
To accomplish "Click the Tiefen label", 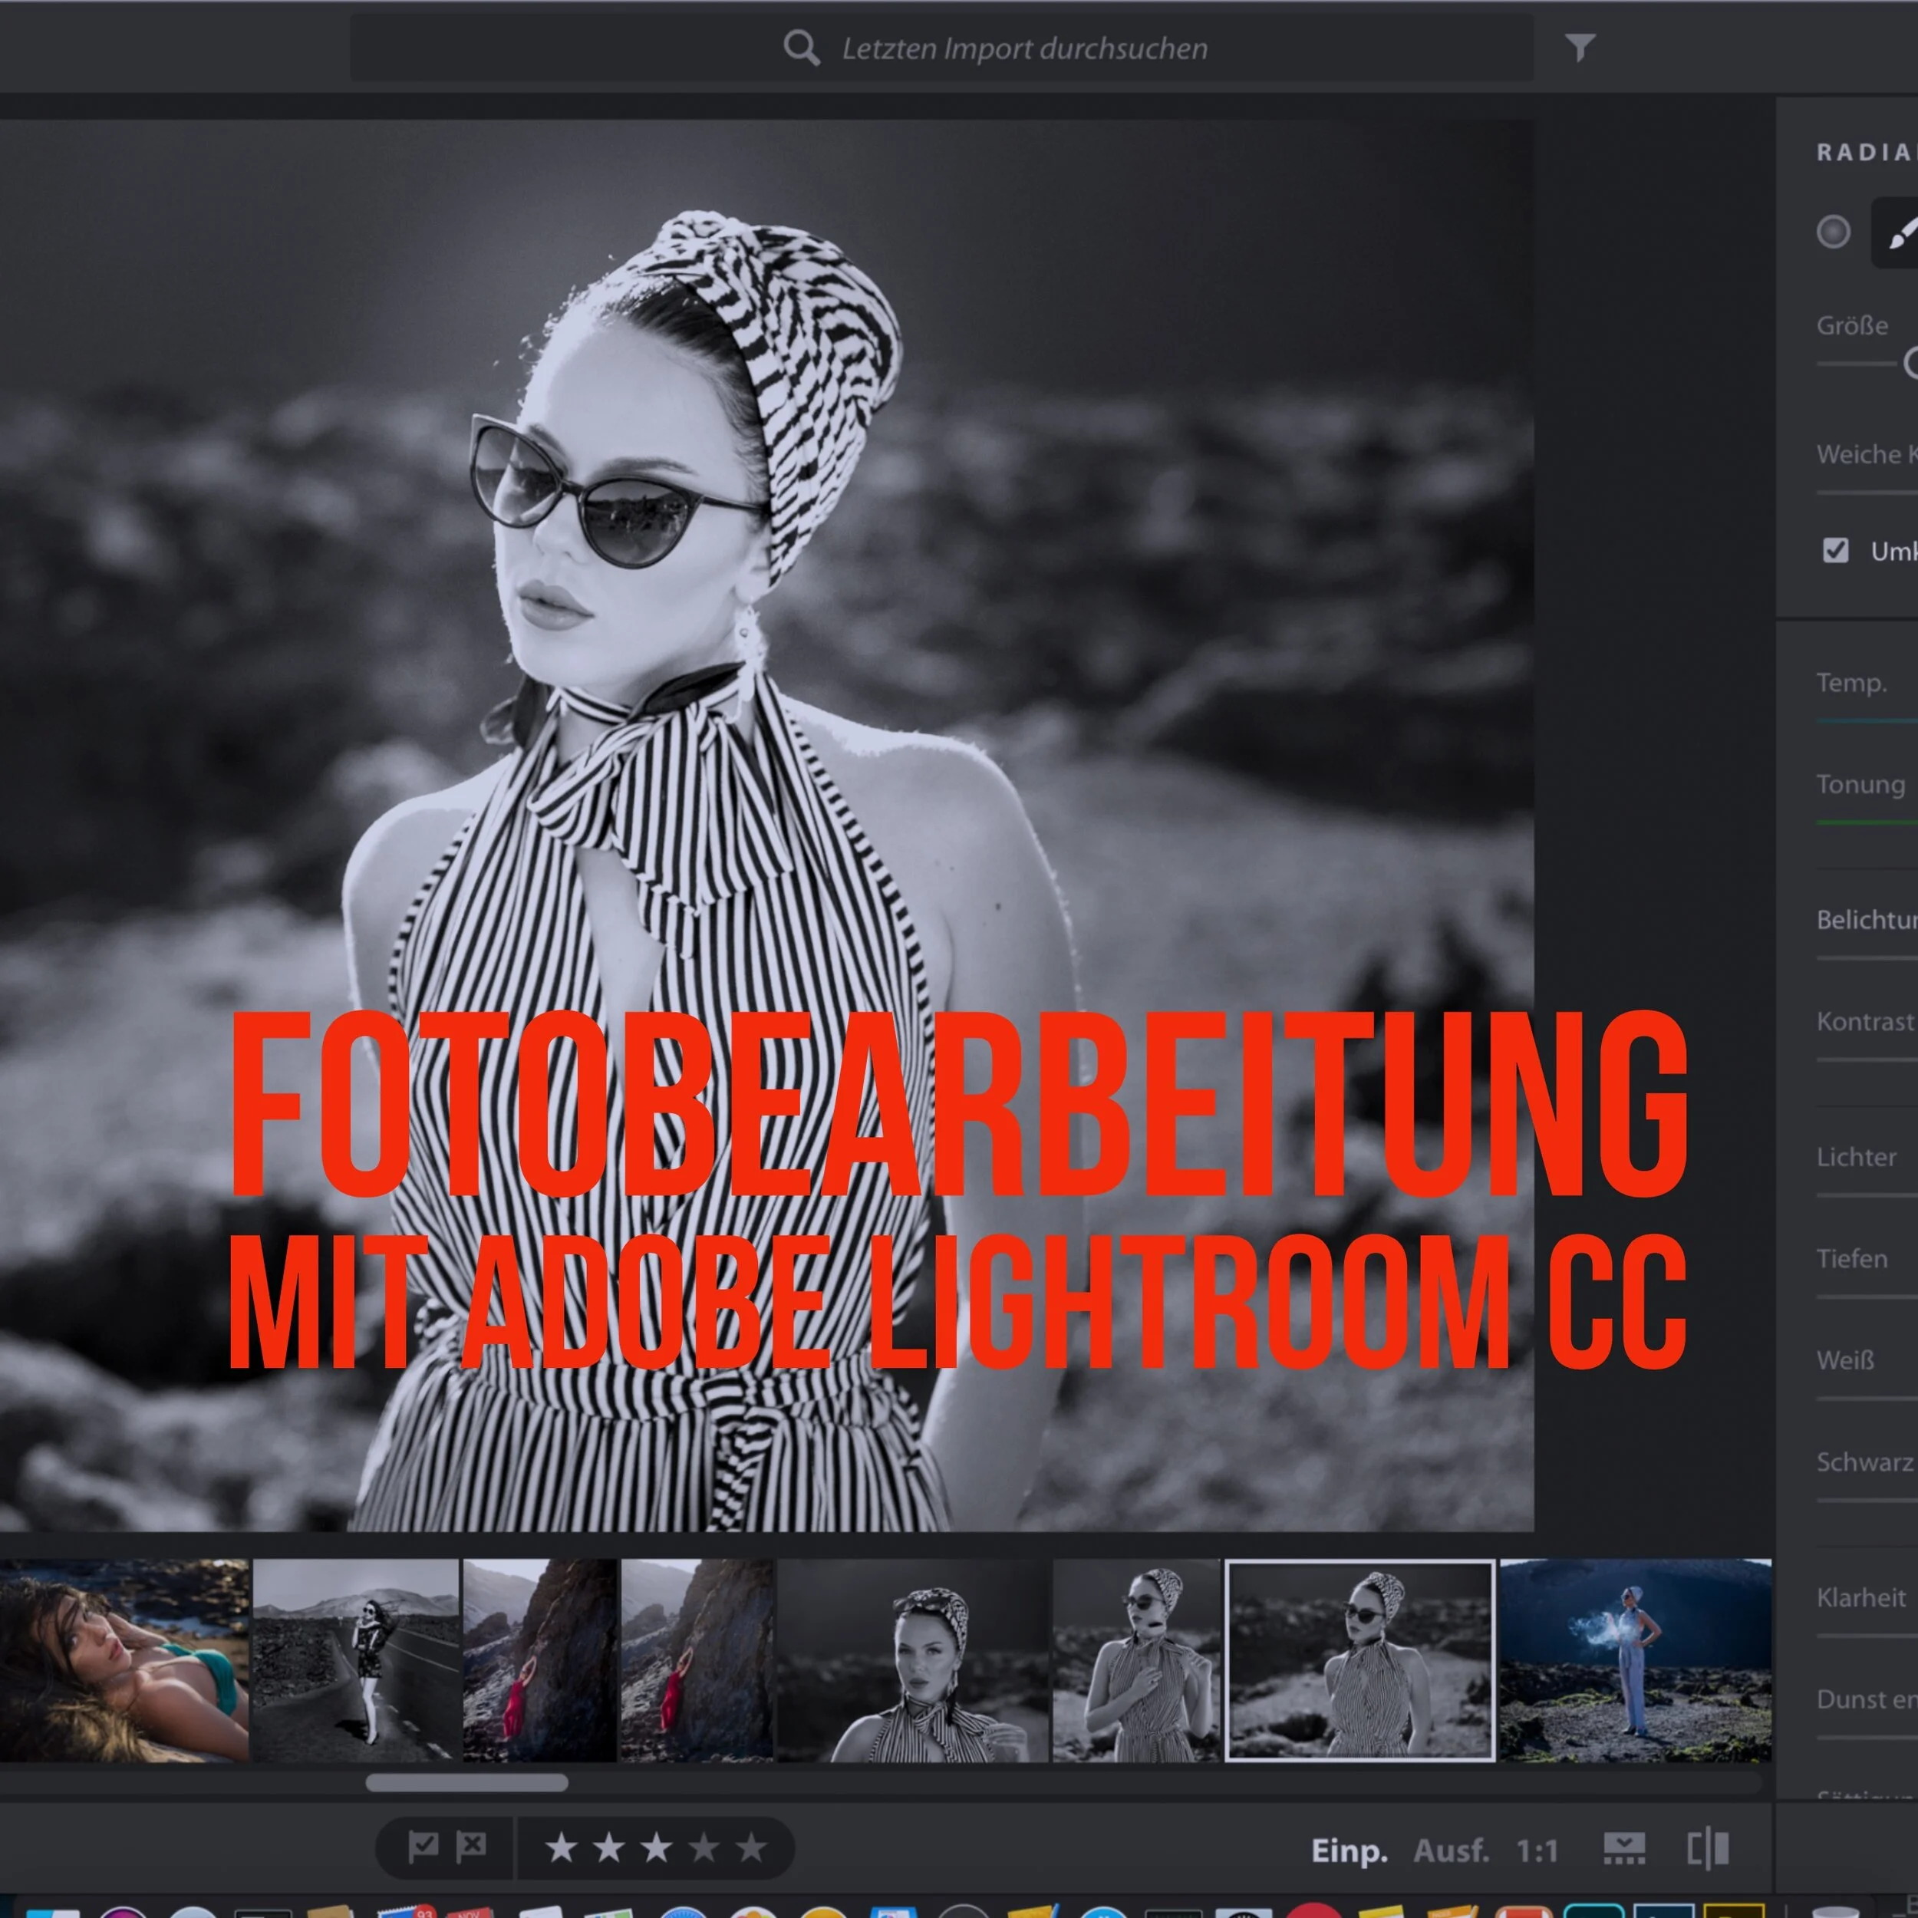I will pyautogui.click(x=1851, y=1257).
